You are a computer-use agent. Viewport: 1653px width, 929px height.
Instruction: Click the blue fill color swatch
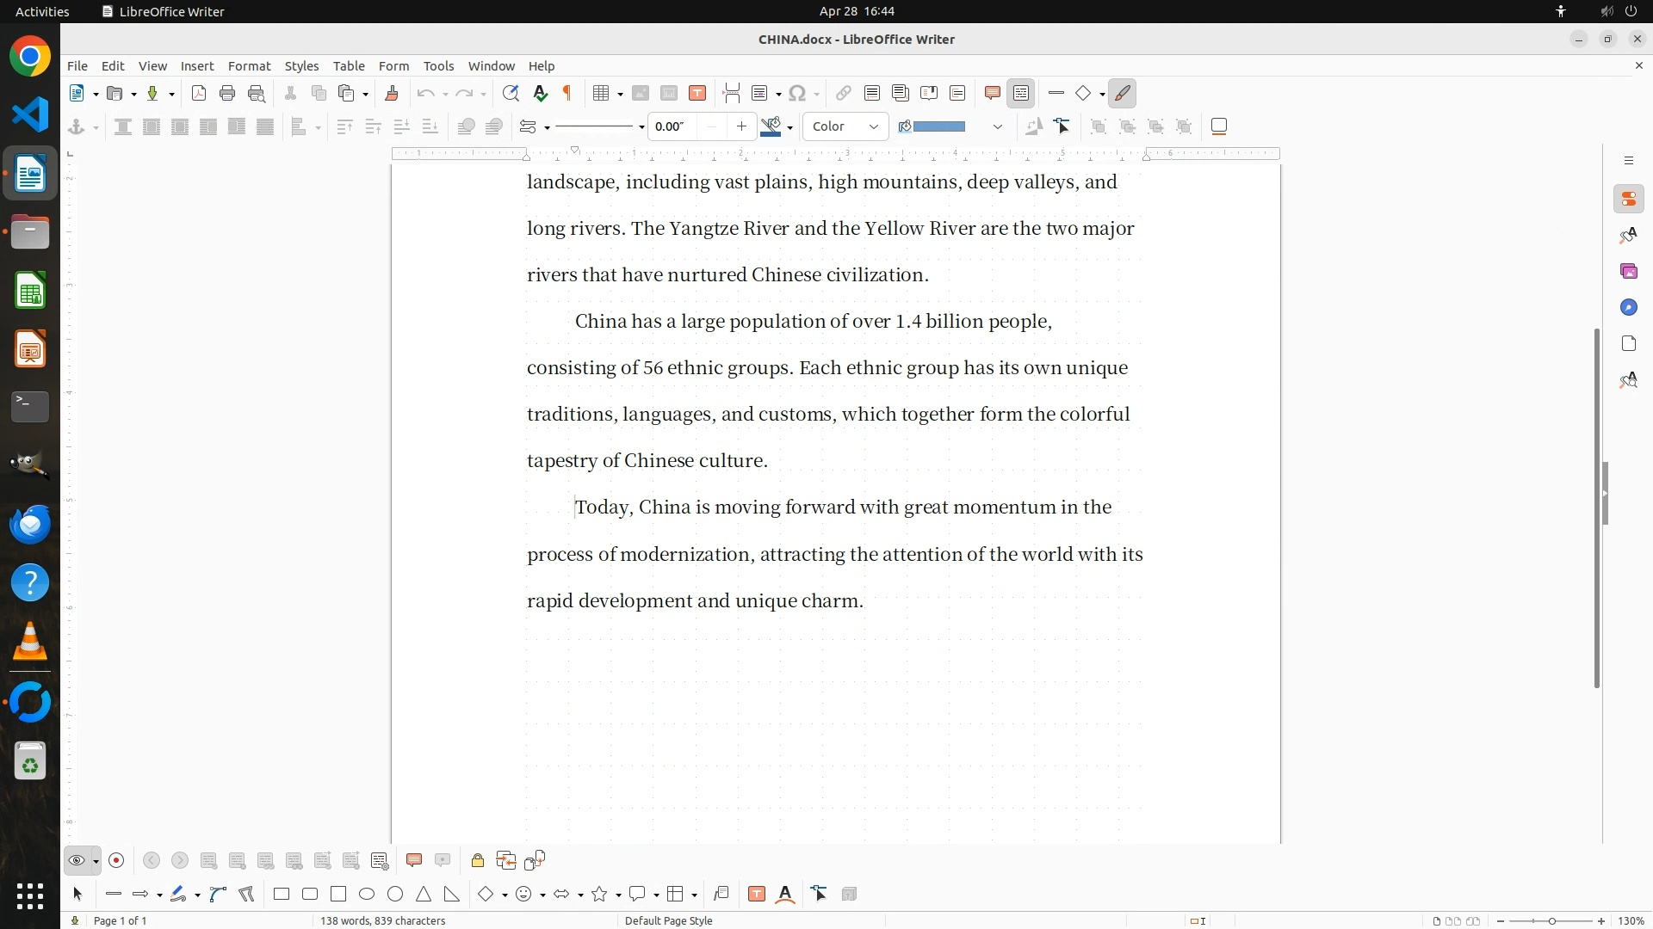[938, 126]
